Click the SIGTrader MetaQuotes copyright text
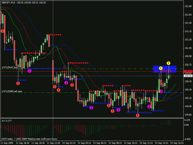This screenshot has height=145, width=193. [x=30, y=139]
